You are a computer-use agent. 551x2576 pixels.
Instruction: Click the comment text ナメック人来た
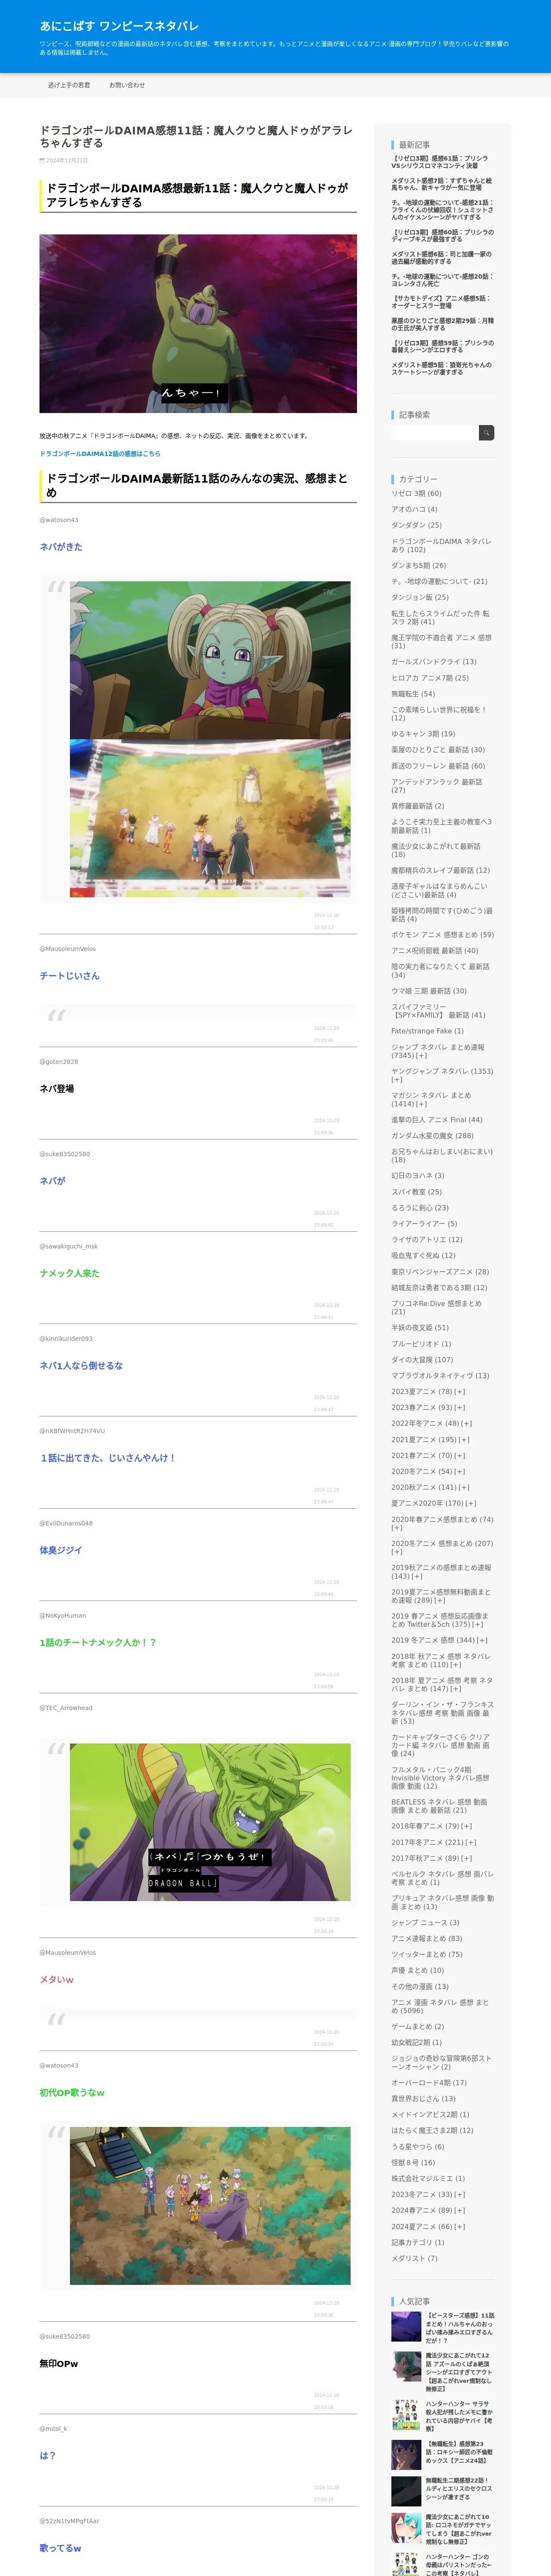(70, 1273)
